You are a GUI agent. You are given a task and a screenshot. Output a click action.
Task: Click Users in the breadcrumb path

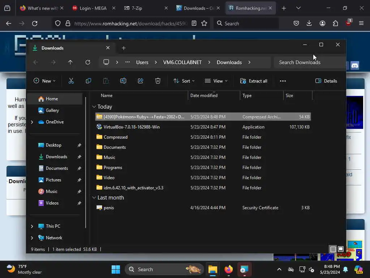[x=142, y=62]
